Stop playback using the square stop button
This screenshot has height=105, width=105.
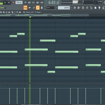point(9,2)
